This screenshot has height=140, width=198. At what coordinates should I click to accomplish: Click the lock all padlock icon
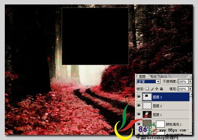point(161,89)
